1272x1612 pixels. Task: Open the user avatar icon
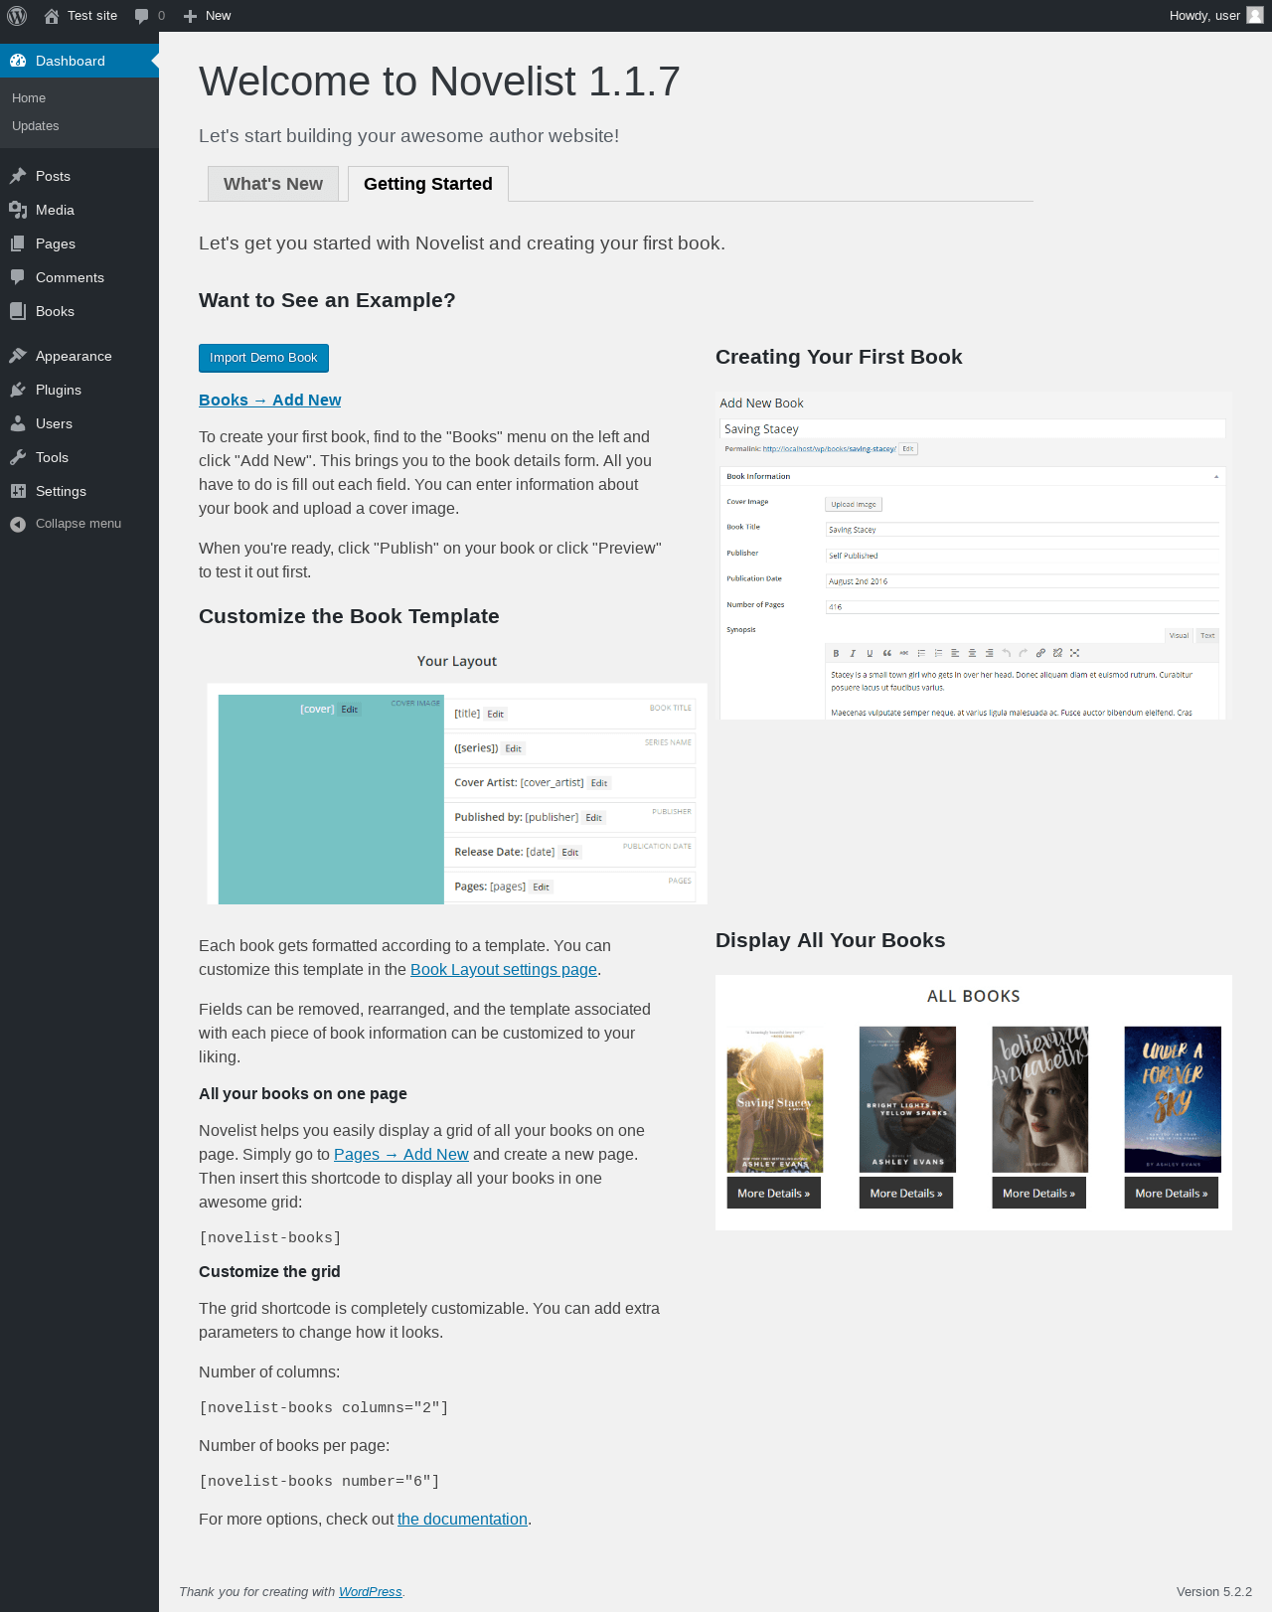(x=1255, y=16)
